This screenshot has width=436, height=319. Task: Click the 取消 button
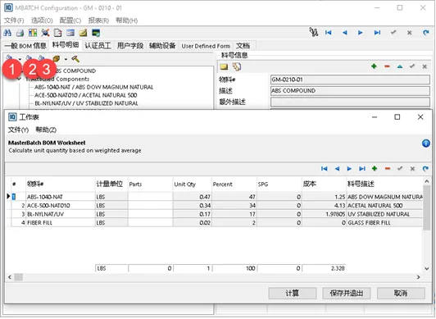click(401, 293)
